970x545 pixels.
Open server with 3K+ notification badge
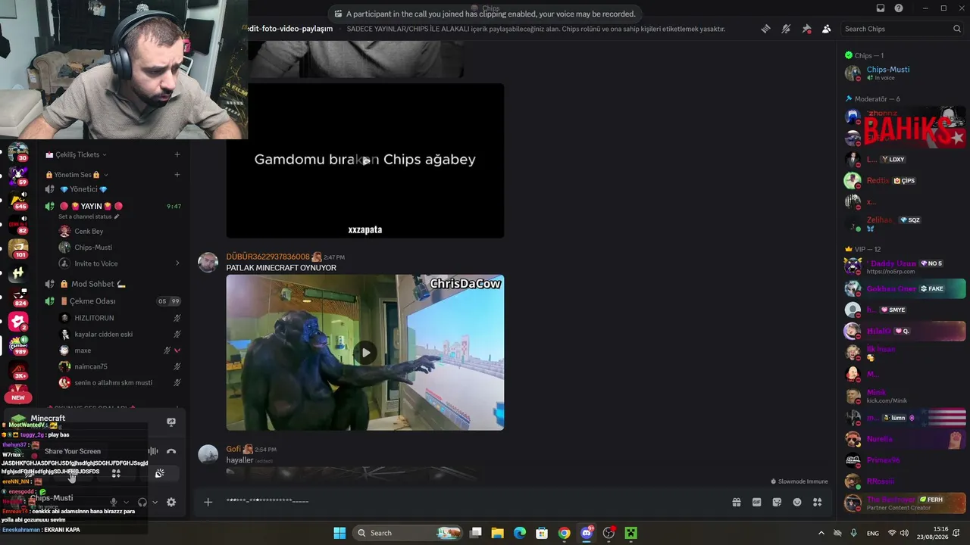[18, 370]
